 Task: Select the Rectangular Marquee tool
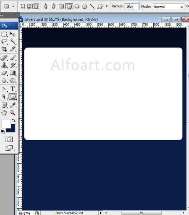click(4, 34)
